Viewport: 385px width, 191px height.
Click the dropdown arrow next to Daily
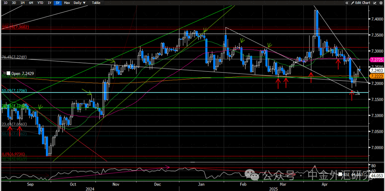[x=85, y=3]
